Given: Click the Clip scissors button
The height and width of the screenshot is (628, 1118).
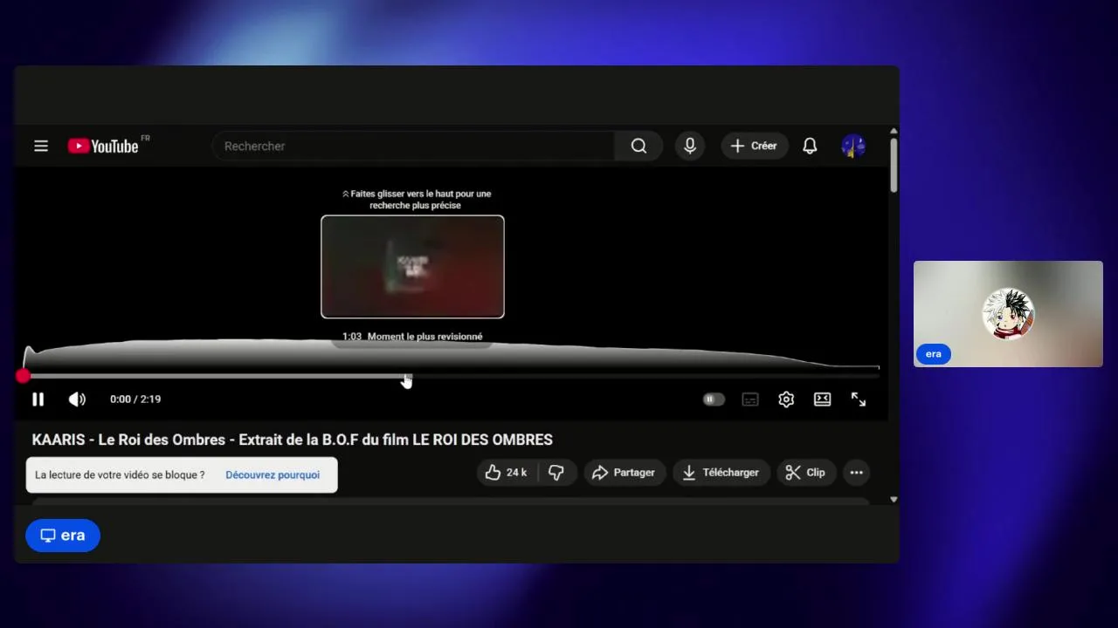Looking at the screenshot, I should coord(805,473).
